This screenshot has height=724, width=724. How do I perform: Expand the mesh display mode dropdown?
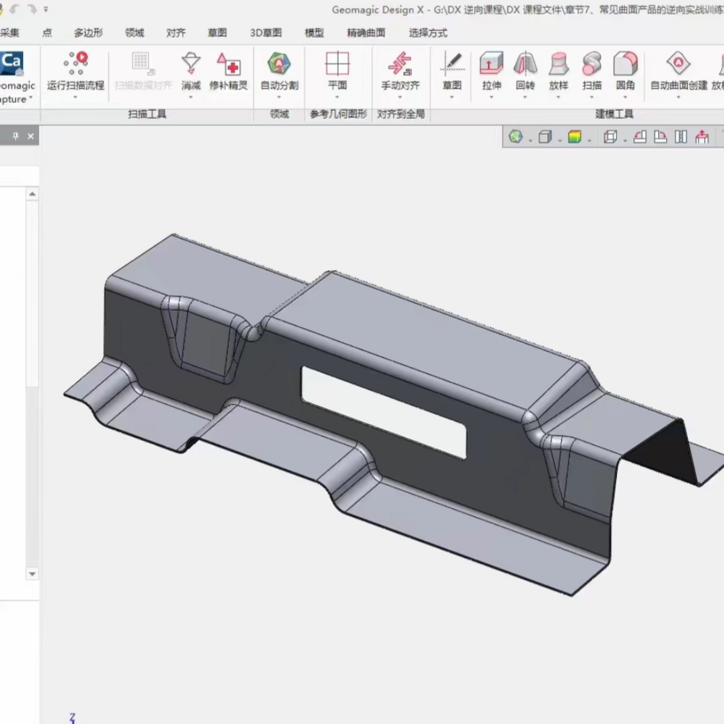[531, 140]
